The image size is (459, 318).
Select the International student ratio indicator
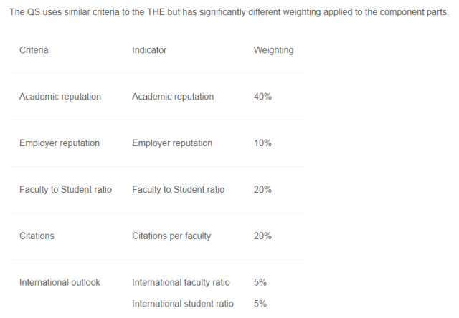point(183,304)
